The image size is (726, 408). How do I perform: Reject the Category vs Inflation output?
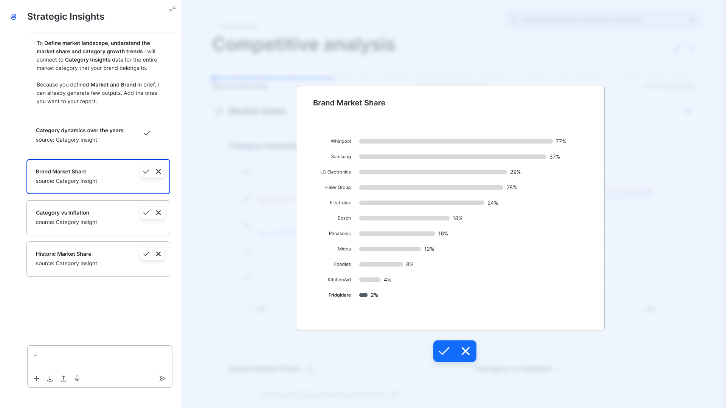(x=158, y=213)
